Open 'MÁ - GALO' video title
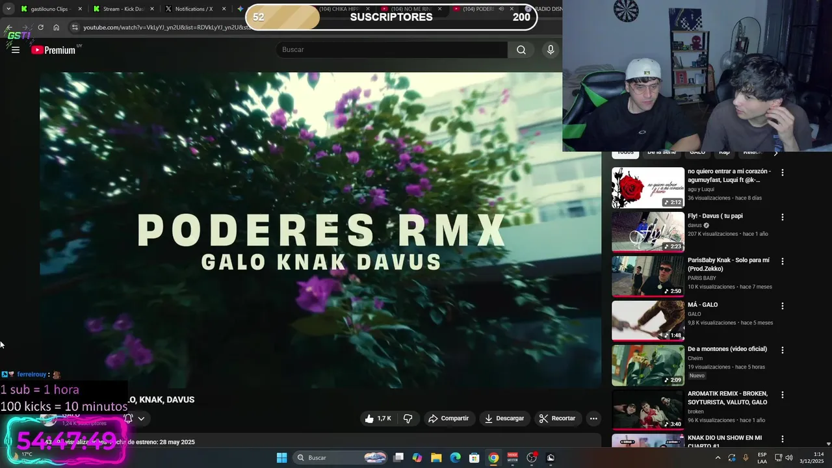Image resolution: width=832 pixels, height=468 pixels. click(703, 305)
